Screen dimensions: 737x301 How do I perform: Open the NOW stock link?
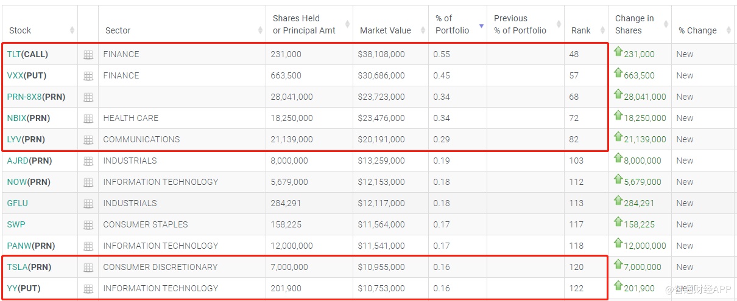16,182
